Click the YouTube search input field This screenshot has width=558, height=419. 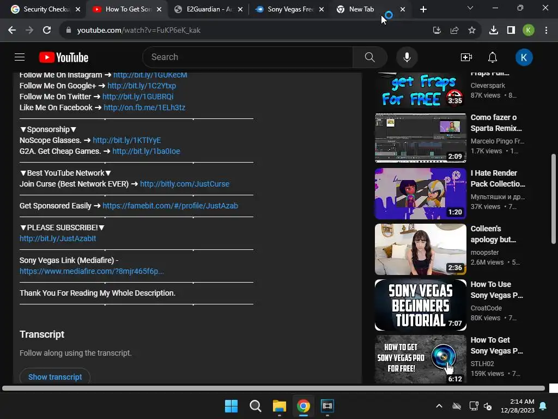(248, 57)
